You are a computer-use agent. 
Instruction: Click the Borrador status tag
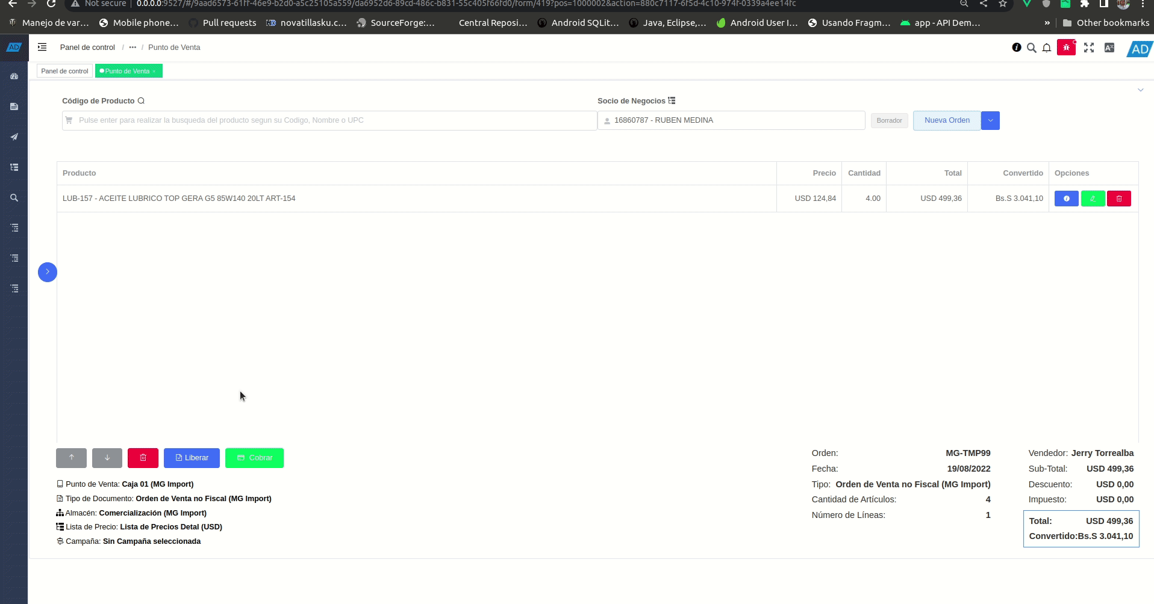click(x=889, y=120)
